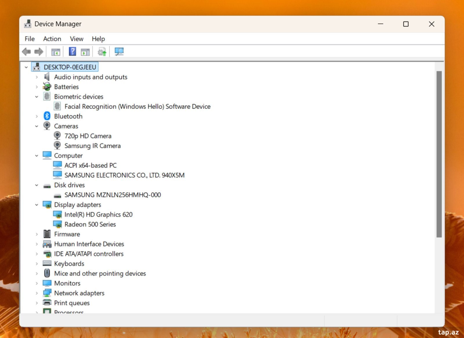Expand the Bluetooth node
Image resolution: width=464 pixels, height=338 pixels.
coord(37,117)
